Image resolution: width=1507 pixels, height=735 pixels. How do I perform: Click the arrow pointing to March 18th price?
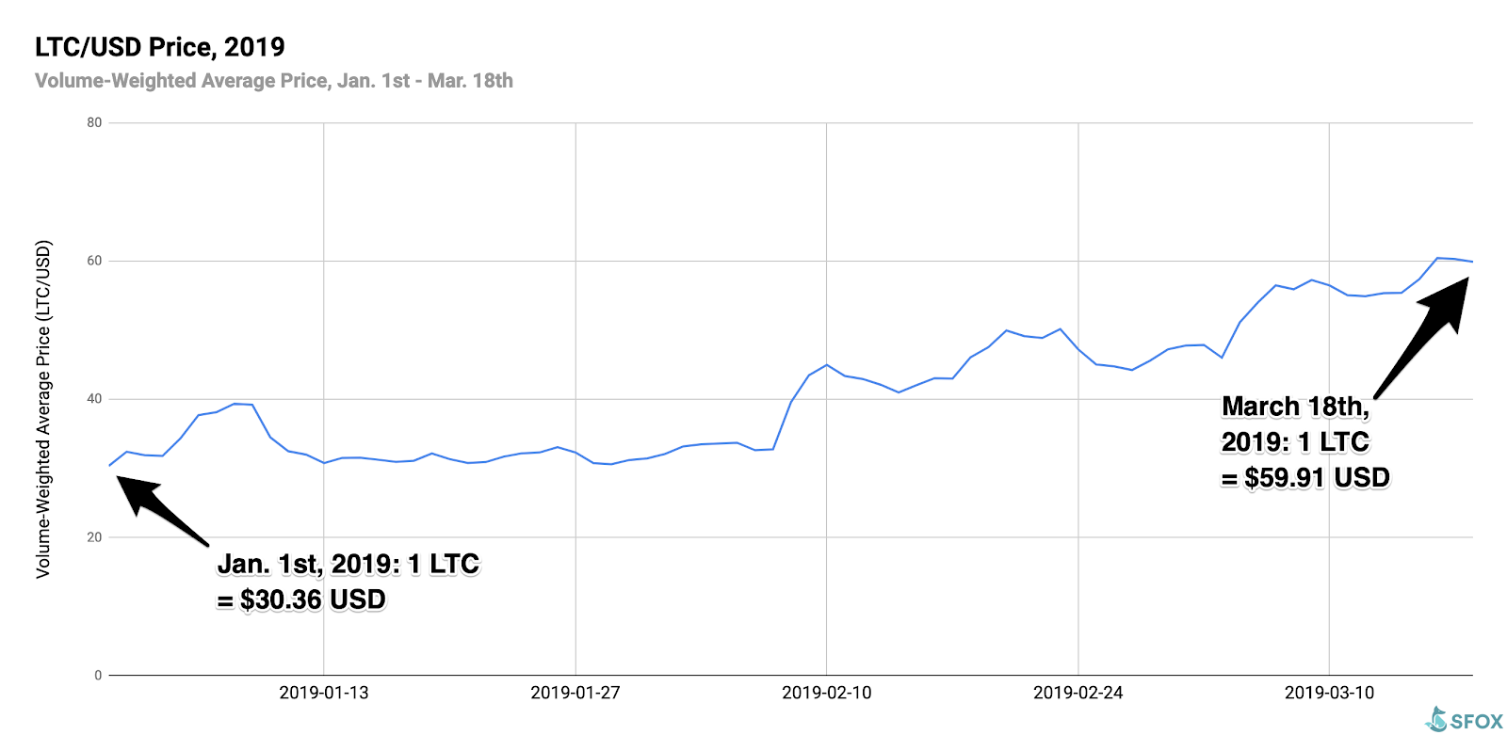click(1421, 338)
